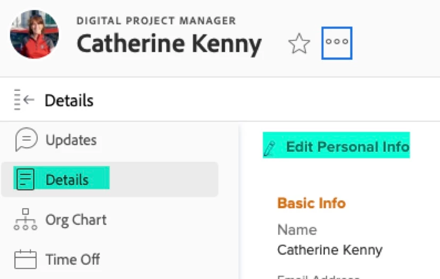Open the Time Off section label
Screen dimensions: 440x279
[x=73, y=260]
